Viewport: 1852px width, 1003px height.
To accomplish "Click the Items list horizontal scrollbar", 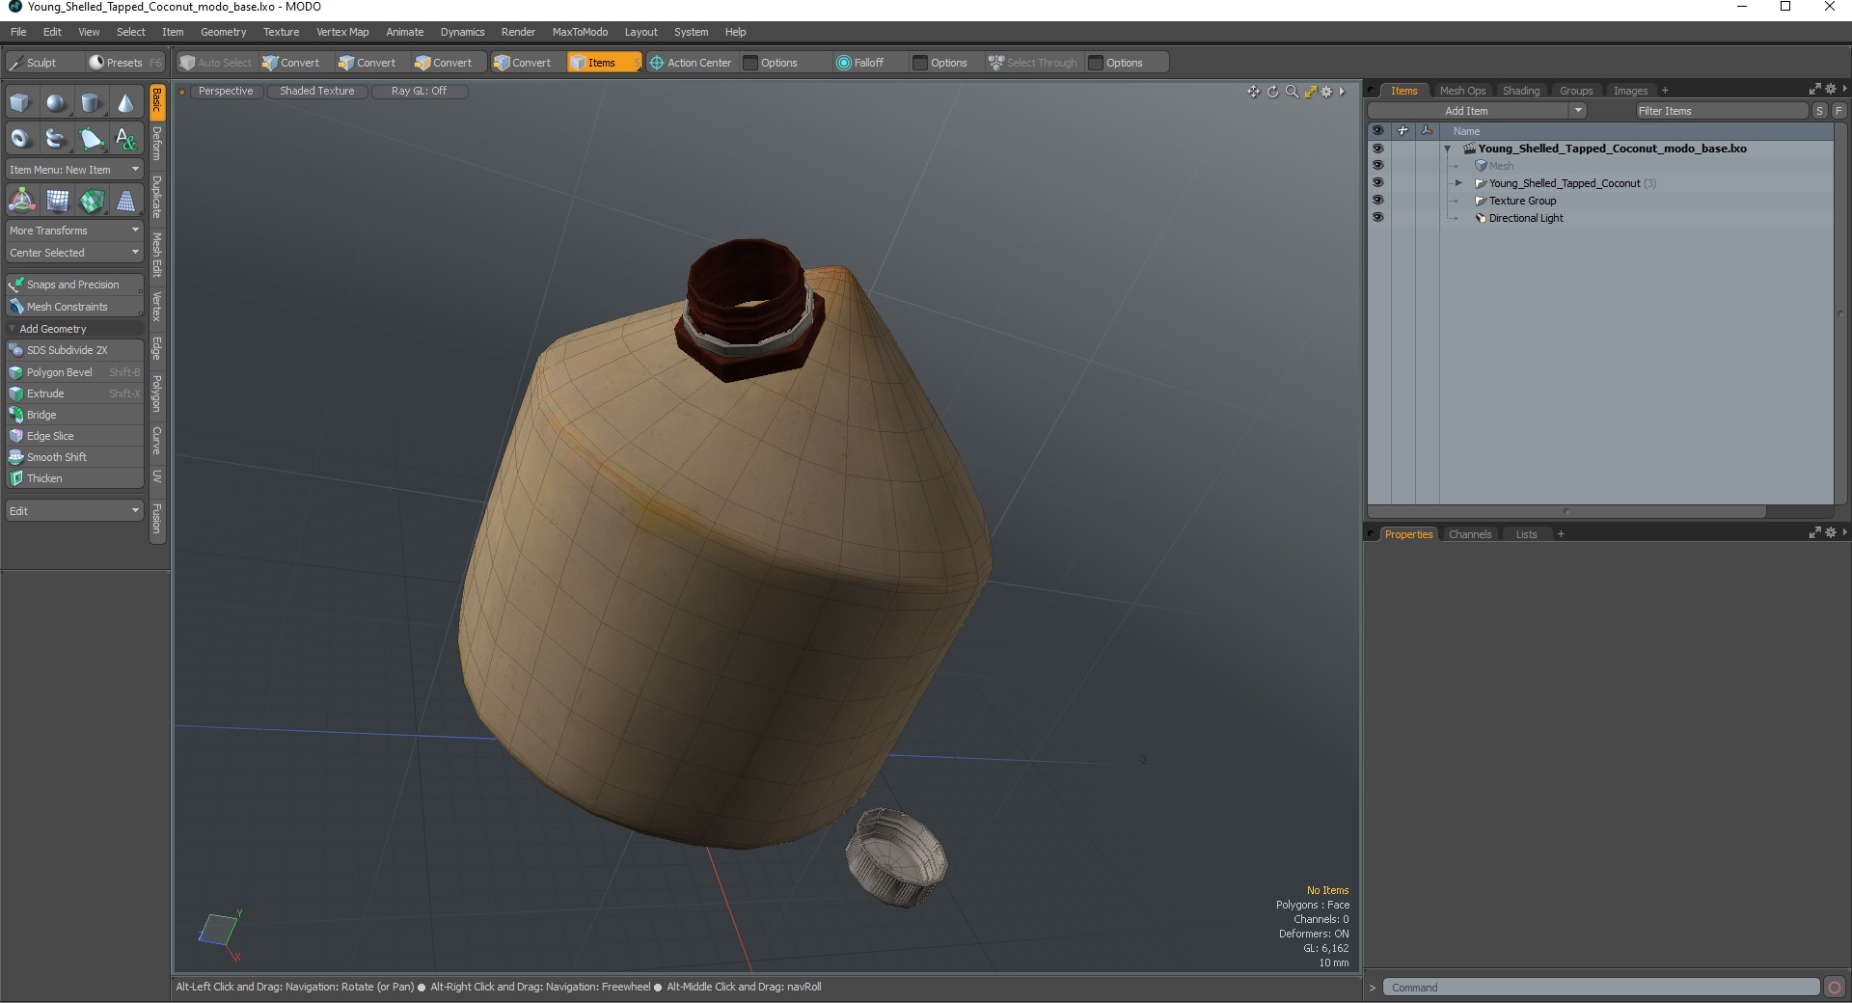I will 1566,511.
